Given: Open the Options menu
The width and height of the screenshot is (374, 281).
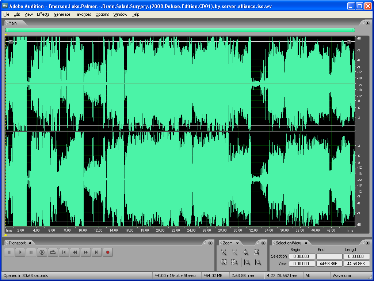Looking at the screenshot, I should pyautogui.click(x=102, y=14).
